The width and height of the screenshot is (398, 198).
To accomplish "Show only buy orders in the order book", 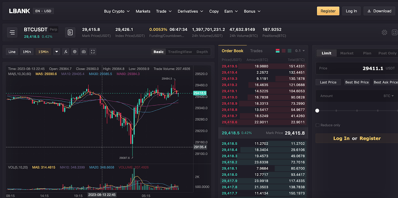I will coord(289,51).
